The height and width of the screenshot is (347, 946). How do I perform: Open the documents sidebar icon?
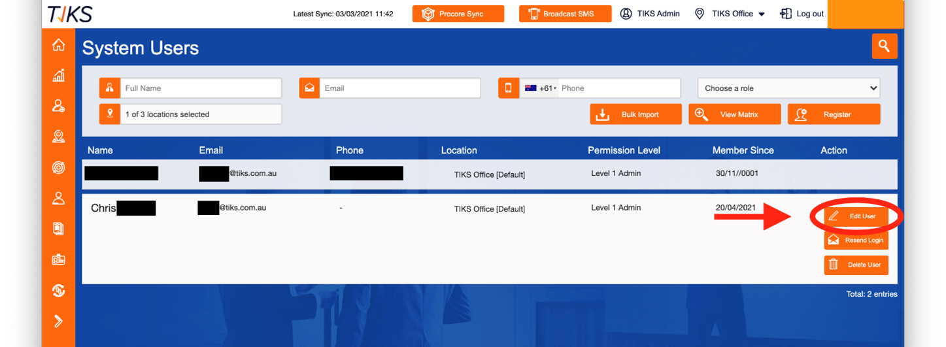click(x=58, y=229)
